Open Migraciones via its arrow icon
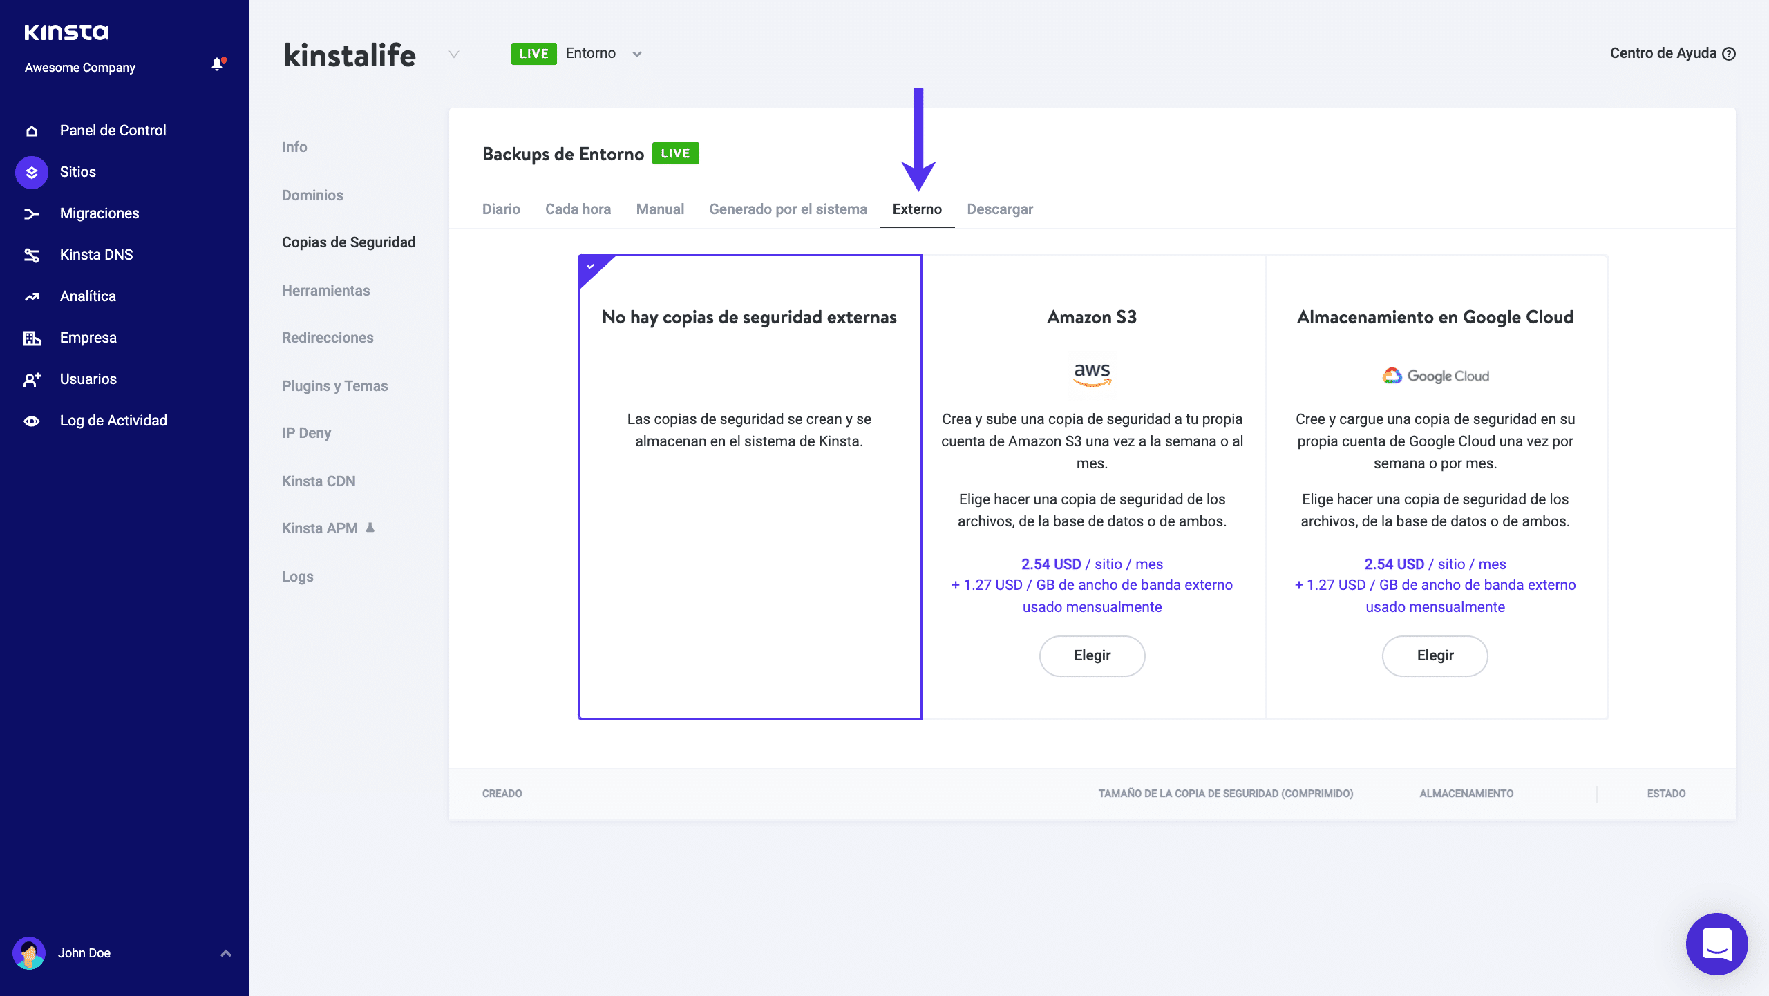Image resolution: width=1769 pixels, height=996 pixels. point(32,214)
